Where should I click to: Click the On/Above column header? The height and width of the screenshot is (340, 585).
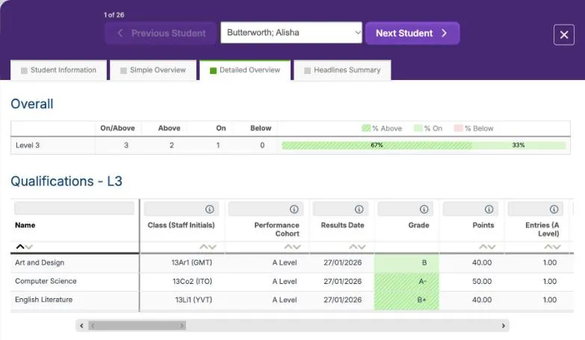click(117, 129)
